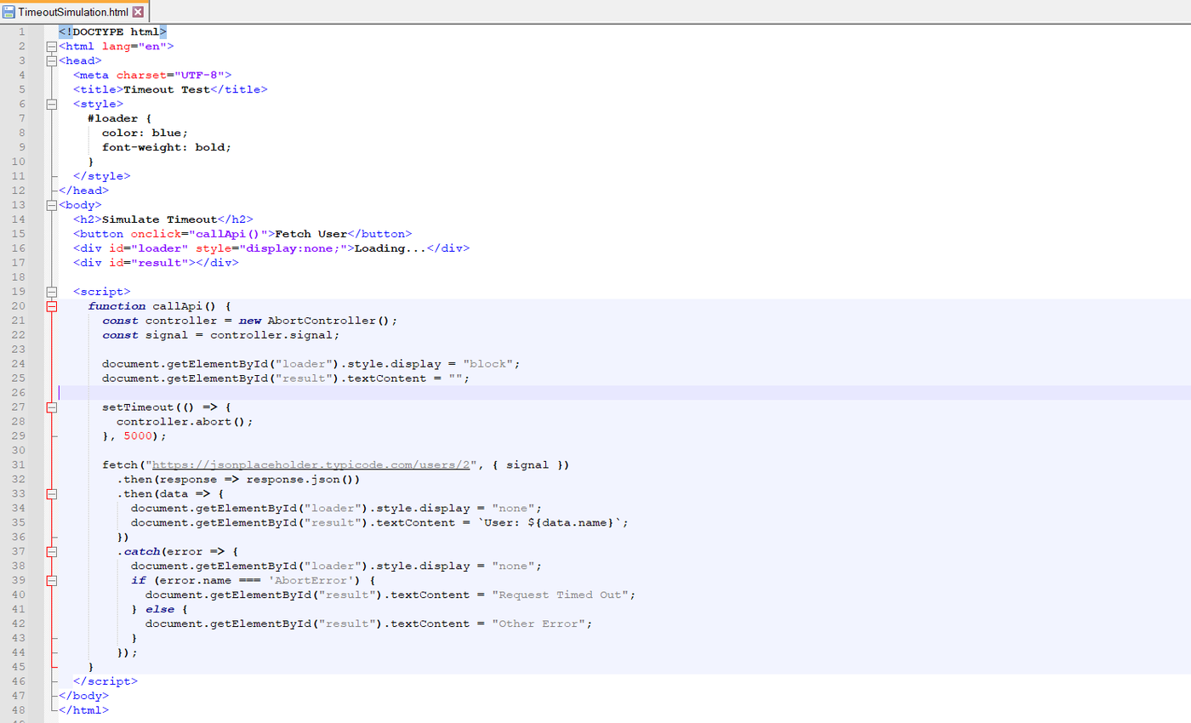Place cursor on the 5000 timeout value

click(138, 436)
